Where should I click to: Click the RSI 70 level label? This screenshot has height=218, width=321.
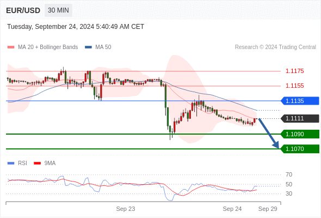[289, 175]
